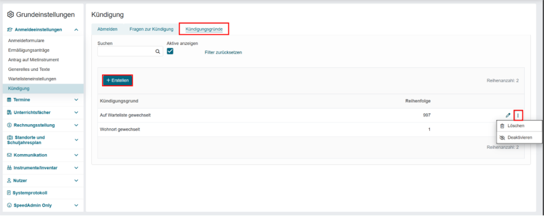Click the Unterrichtsfächer icon
544x216 pixels.
tap(10, 113)
